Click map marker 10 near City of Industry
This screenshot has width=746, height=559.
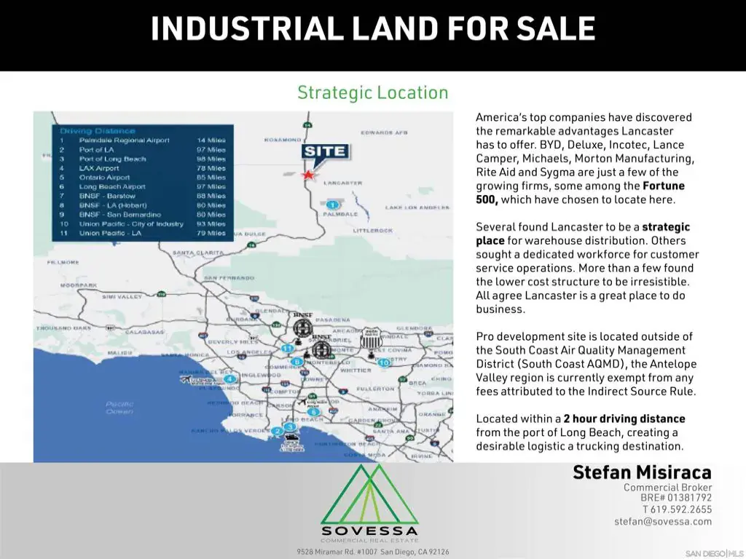(385, 362)
